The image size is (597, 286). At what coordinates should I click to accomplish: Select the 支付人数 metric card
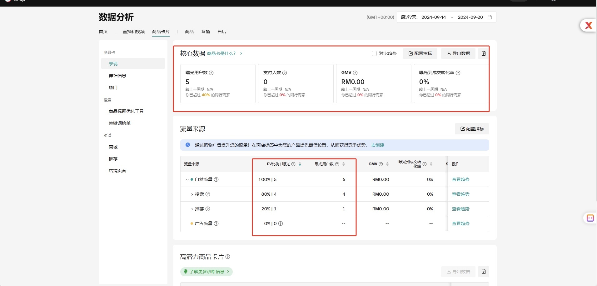(x=296, y=83)
